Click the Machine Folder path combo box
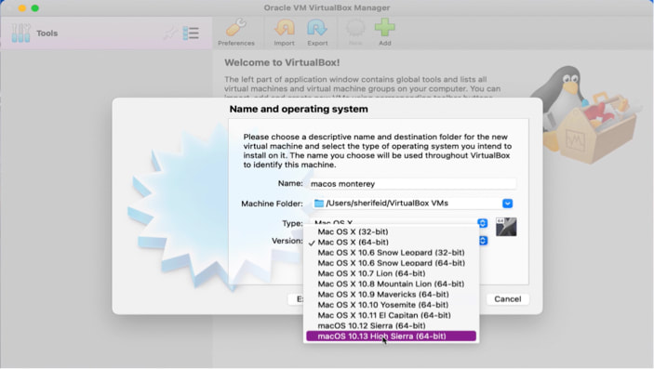 (413, 204)
